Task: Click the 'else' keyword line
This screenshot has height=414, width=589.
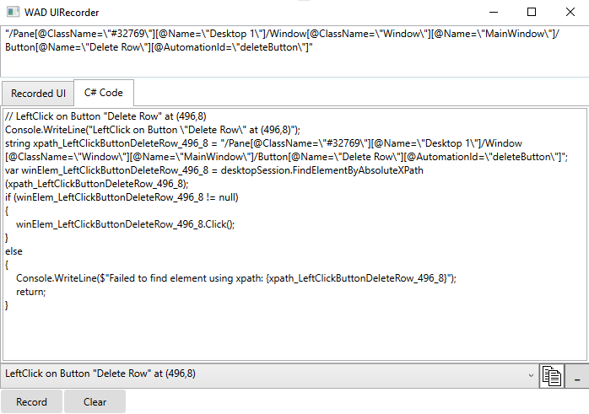Action: 14,251
